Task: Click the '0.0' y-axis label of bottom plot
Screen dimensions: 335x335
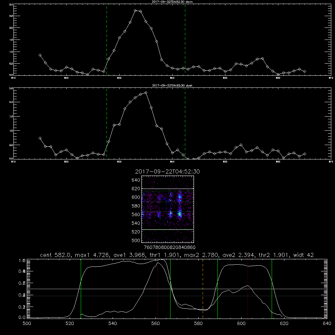Action: (x=22, y=318)
